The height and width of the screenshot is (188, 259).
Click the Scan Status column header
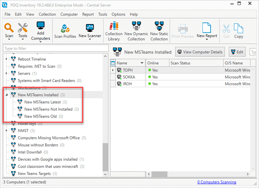click(196, 63)
